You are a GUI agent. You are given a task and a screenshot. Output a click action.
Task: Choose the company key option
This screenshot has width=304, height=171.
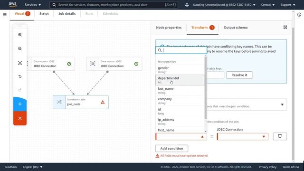(x=180, y=101)
